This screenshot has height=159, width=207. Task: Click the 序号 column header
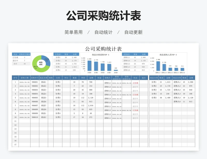15,78
